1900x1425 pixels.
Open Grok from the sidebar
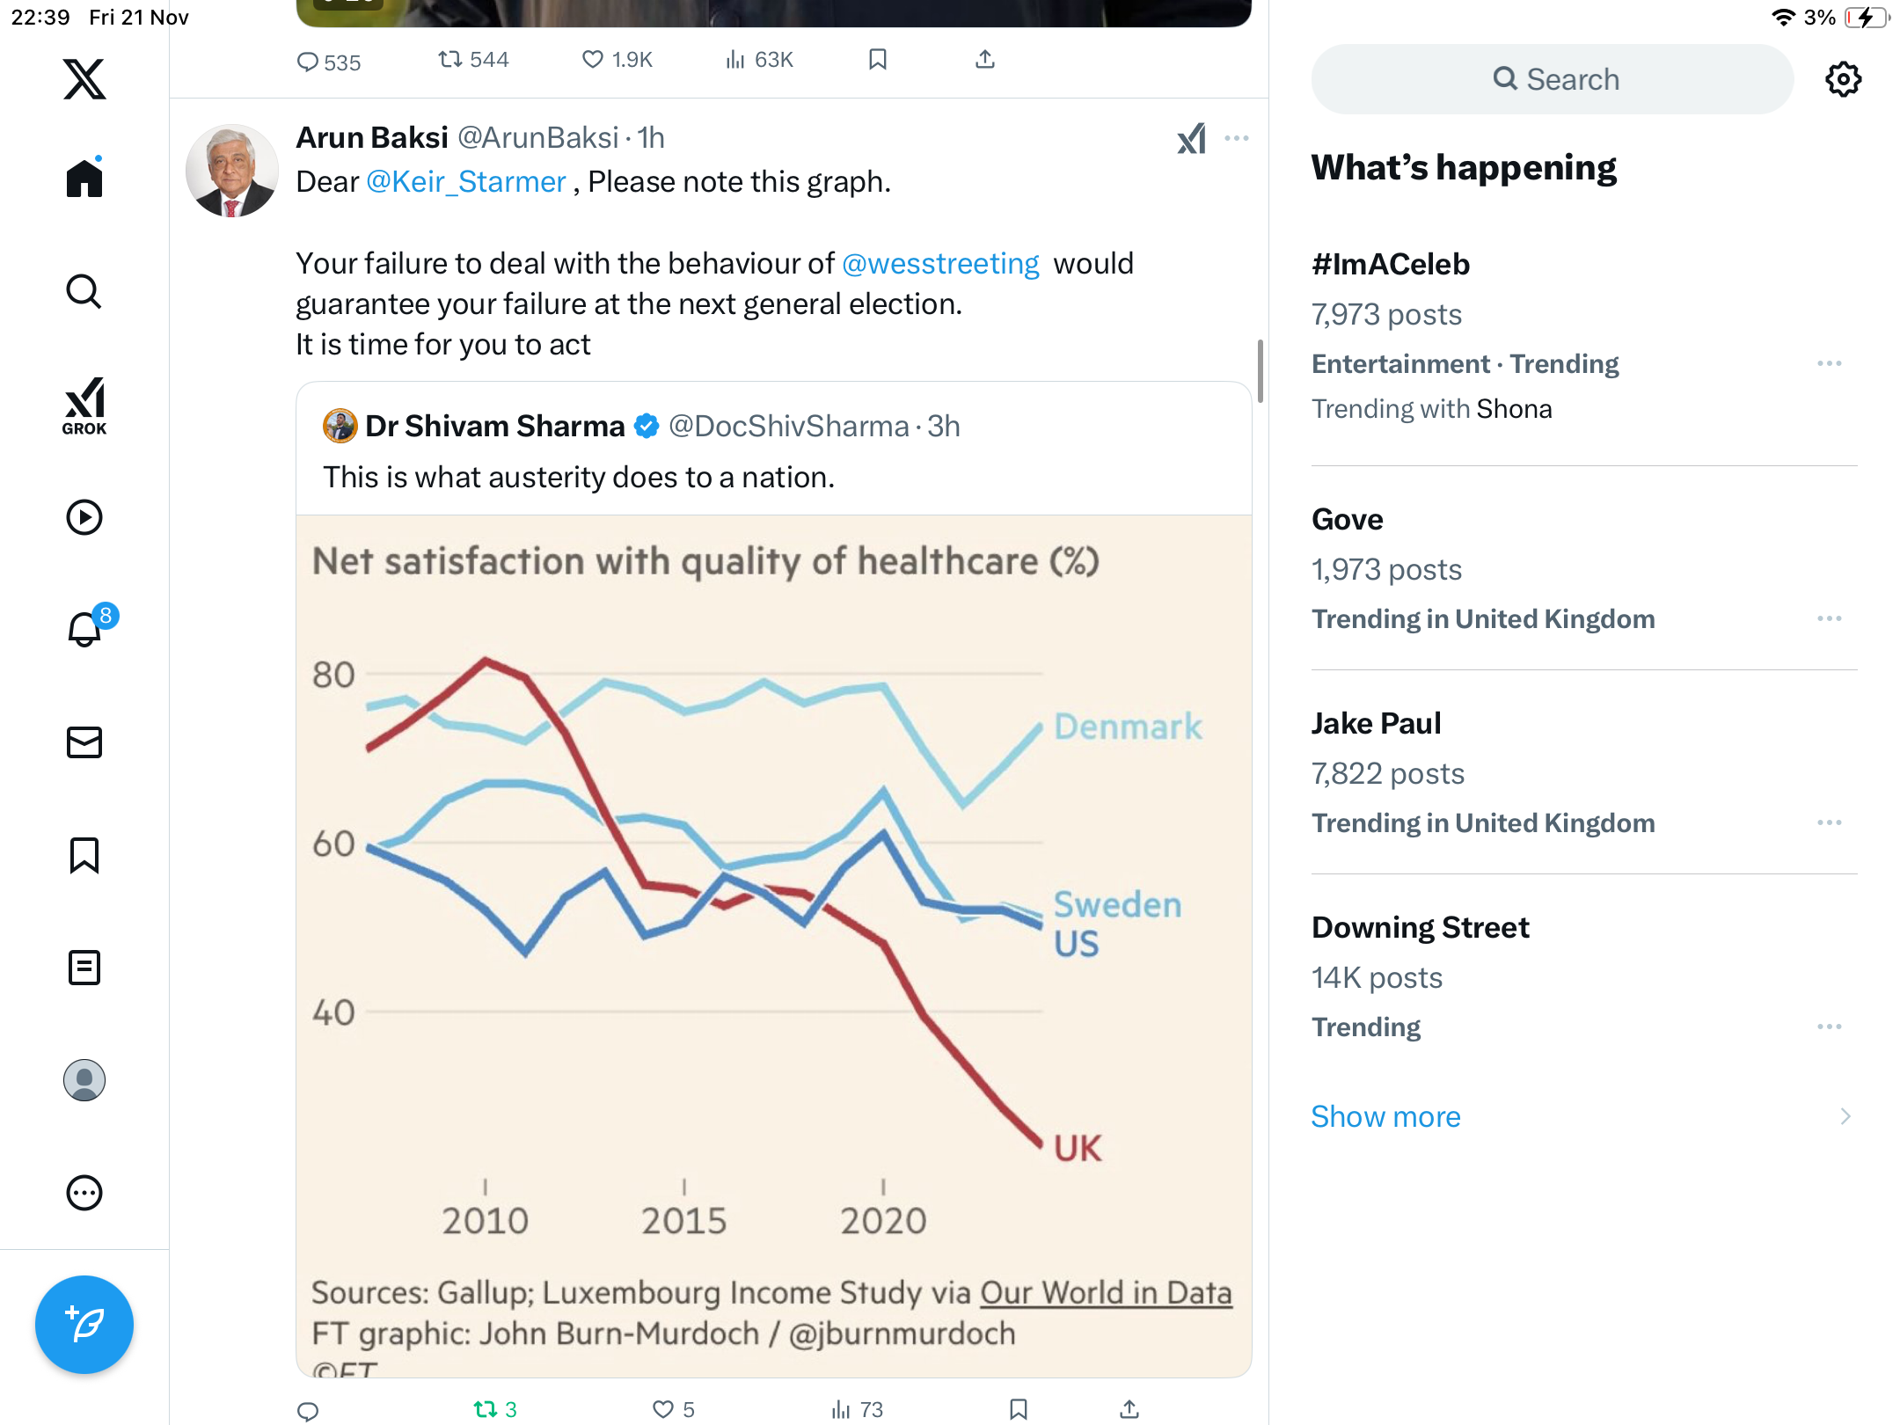84,406
